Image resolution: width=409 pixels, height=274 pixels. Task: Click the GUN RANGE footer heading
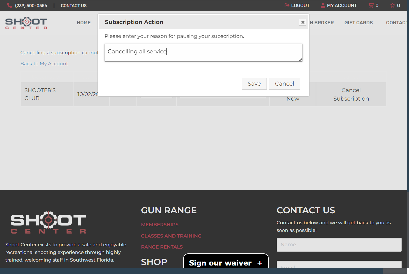pos(169,210)
